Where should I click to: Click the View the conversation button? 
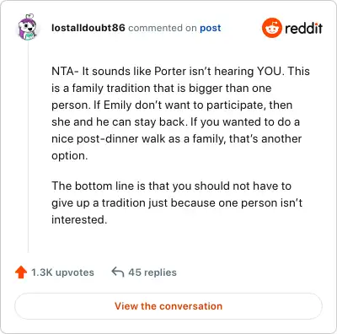point(168,306)
